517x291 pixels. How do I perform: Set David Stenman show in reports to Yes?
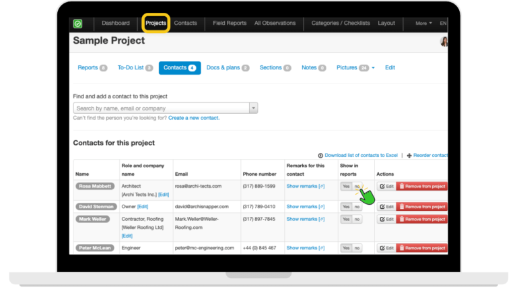pyautogui.click(x=346, y=207)
